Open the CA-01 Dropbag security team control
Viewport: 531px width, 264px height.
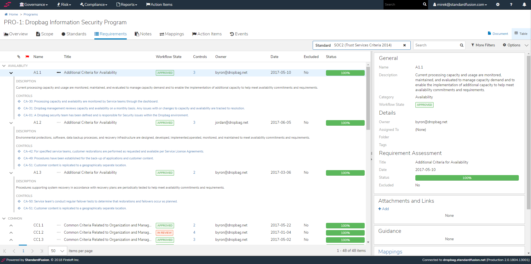click(x=106, y=115)
